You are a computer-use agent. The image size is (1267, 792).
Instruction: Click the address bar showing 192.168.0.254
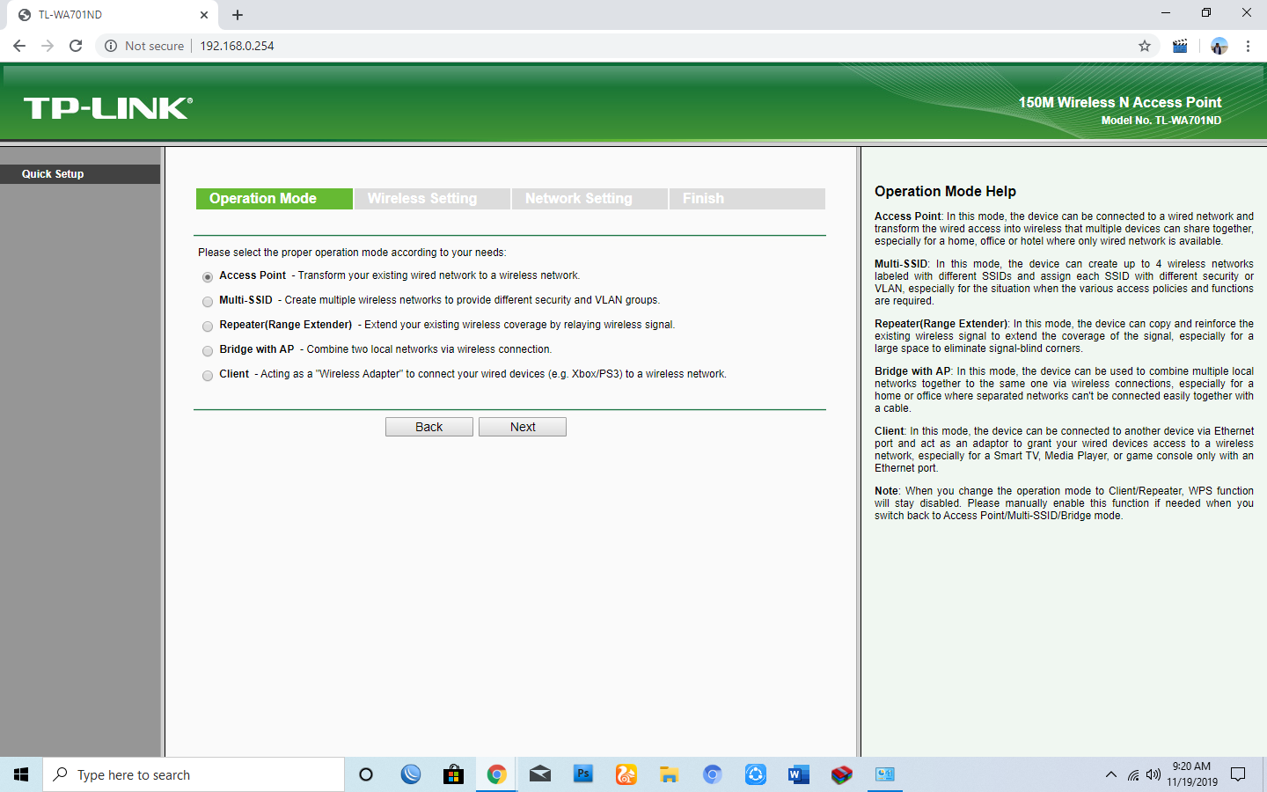(x=237, y=46)
